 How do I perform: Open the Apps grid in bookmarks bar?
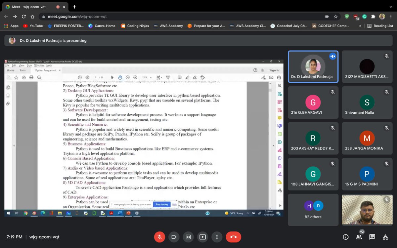[11, 26]
